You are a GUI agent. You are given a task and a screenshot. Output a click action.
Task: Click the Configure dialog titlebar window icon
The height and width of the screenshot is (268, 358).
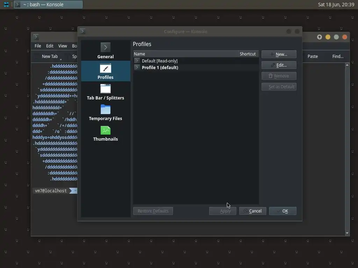(x=83, y=31)
